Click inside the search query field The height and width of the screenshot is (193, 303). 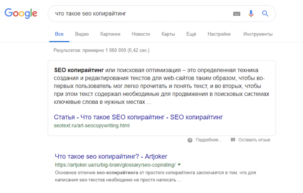[x=141, y=14]
